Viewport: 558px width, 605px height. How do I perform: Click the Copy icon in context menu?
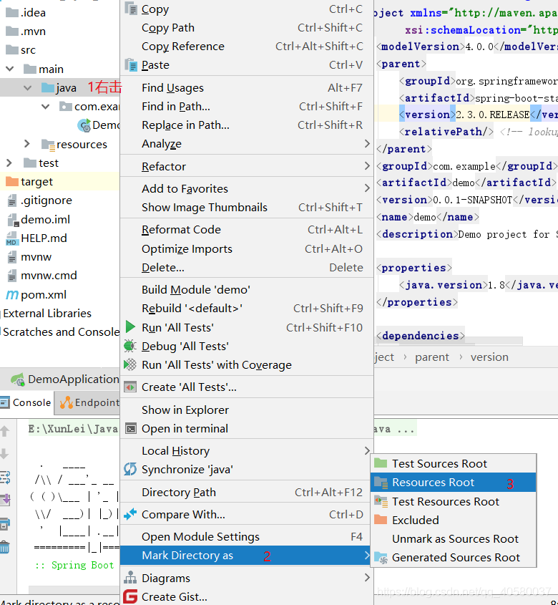tap(131, 9)
